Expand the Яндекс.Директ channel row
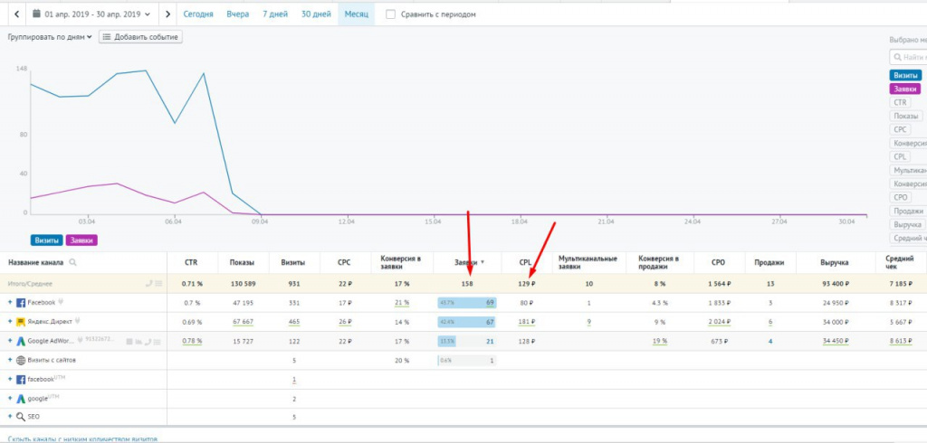927x443 pixels. pos(10,321)
